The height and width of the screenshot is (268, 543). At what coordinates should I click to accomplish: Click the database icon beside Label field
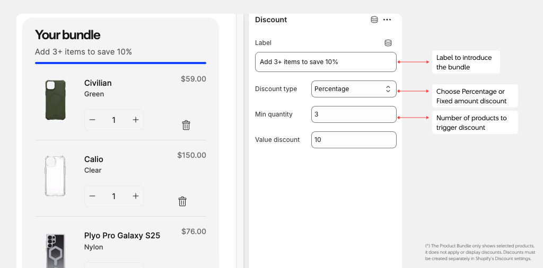pos(388,43)
